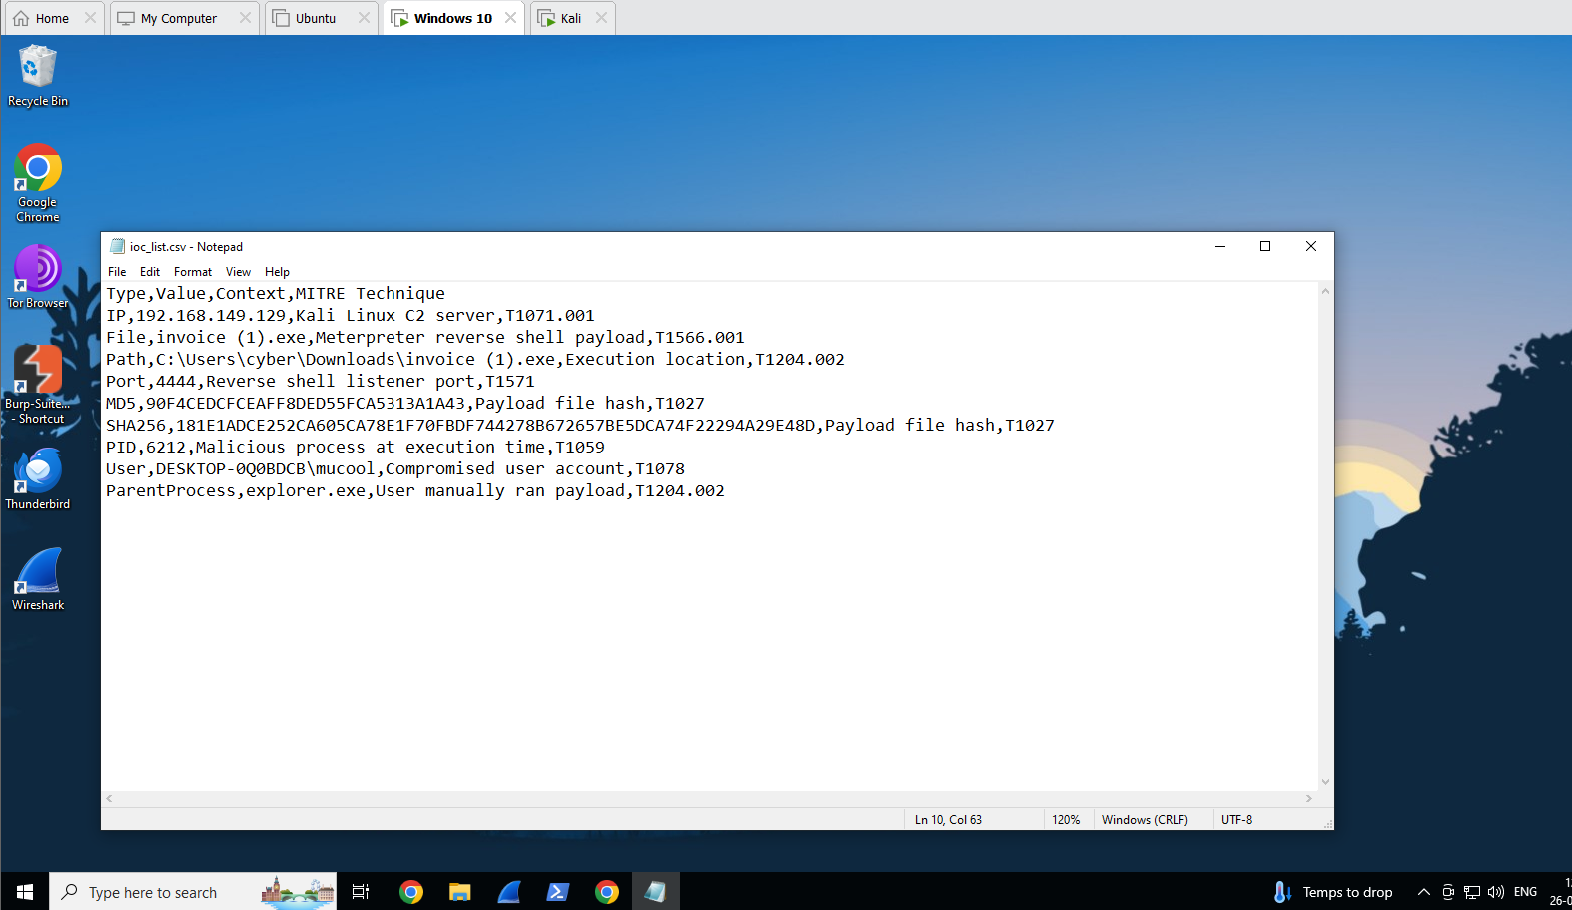Click the header row Type,Value,Context,MITRE Technique
Viewport: 1572px width, 910px height.
coord(276,293)
